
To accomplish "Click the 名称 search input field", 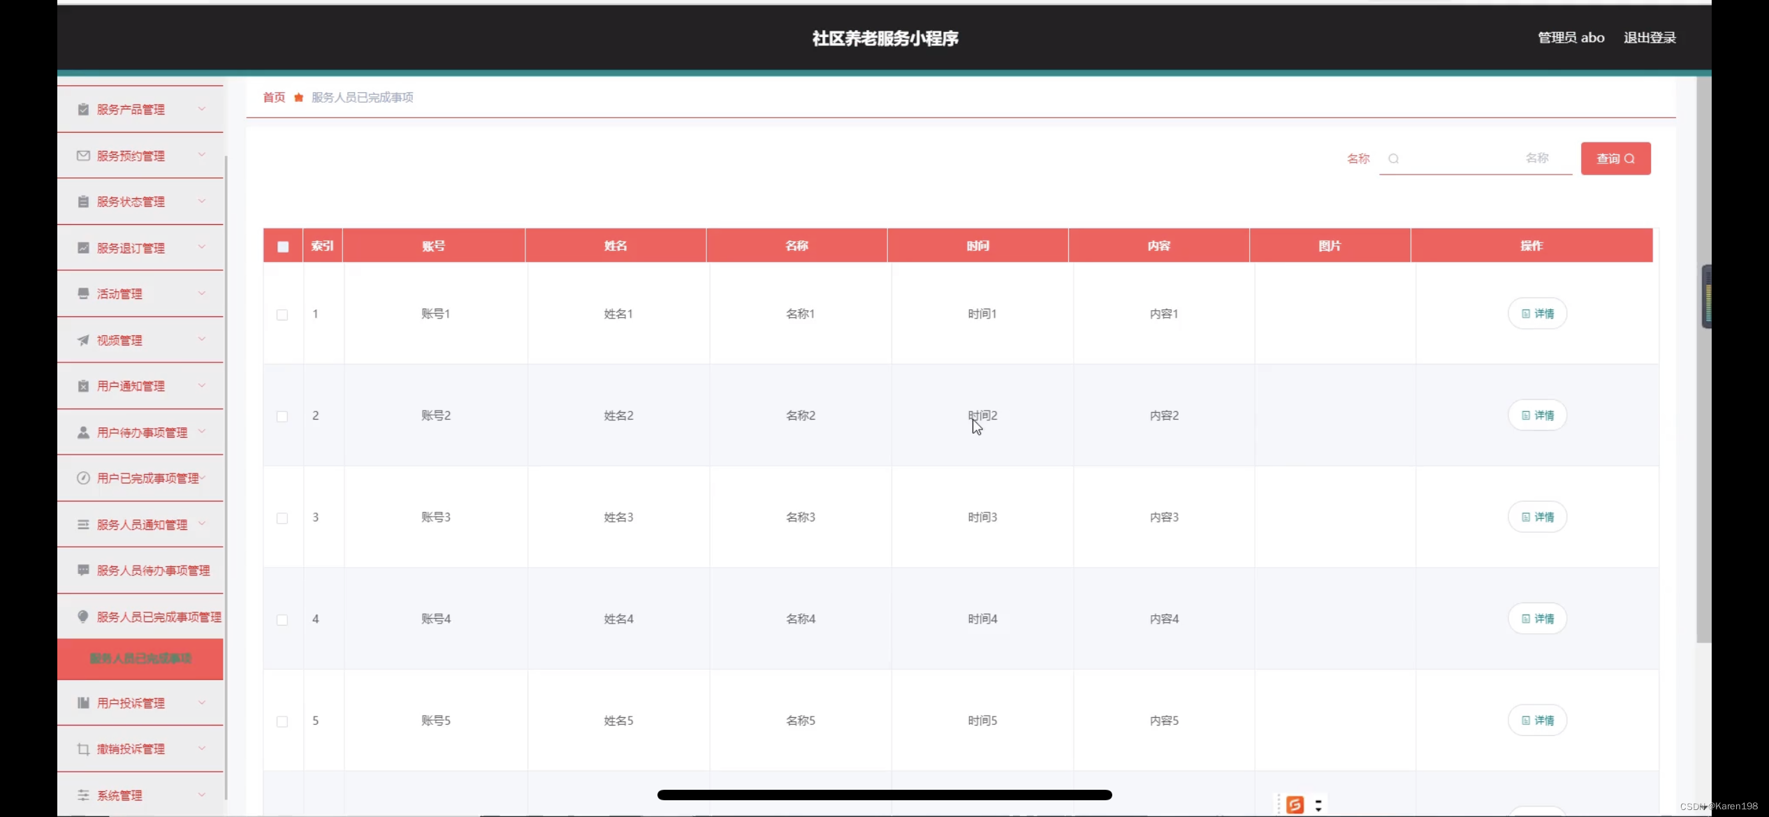I will (x=1474, y=159).
